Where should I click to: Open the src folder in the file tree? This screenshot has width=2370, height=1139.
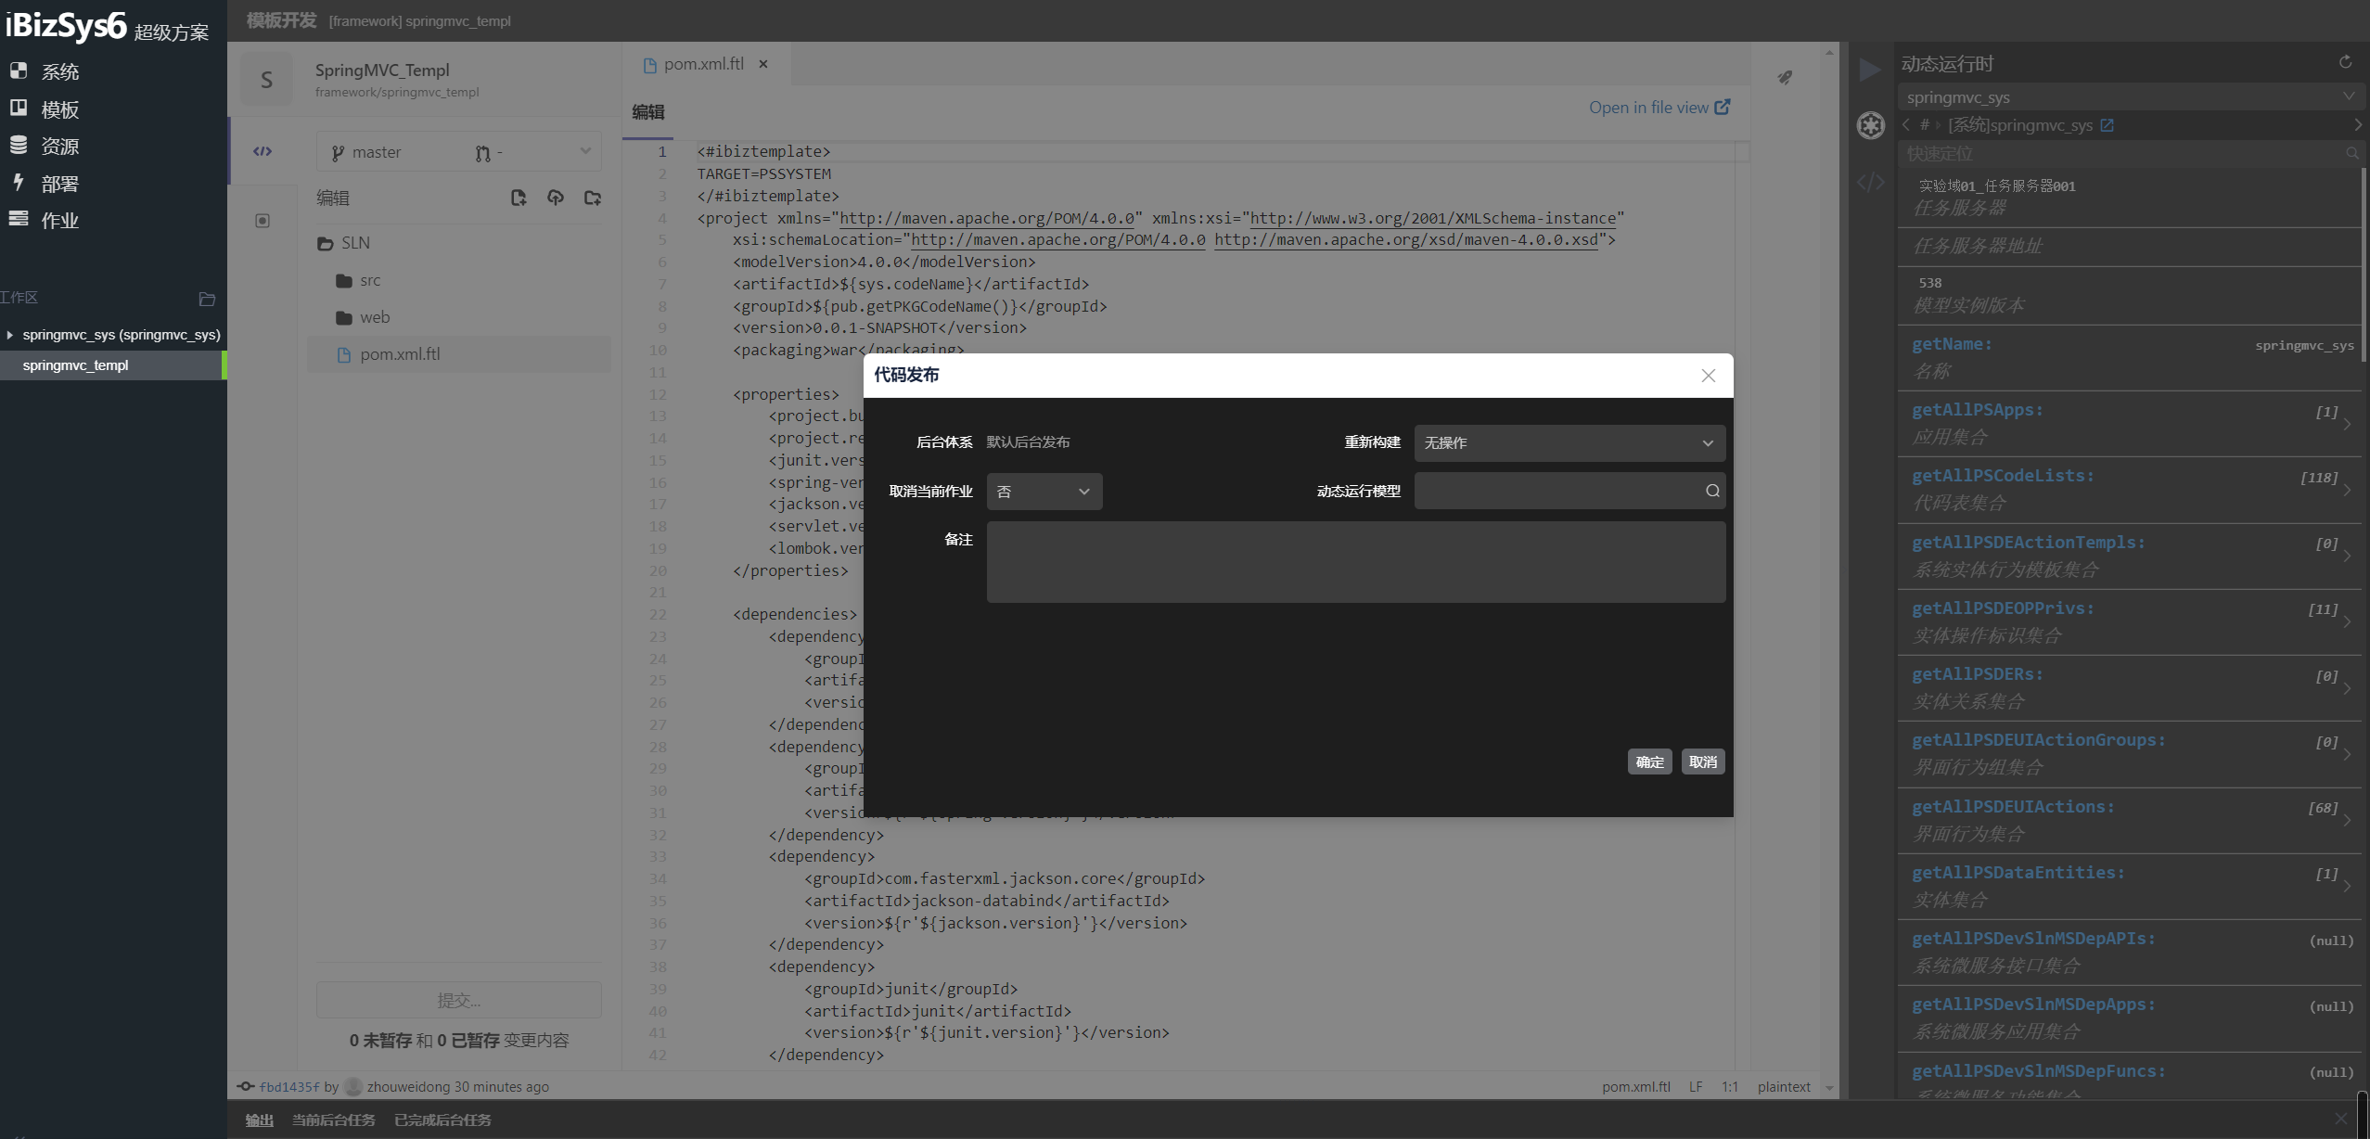tap(359, 280)
